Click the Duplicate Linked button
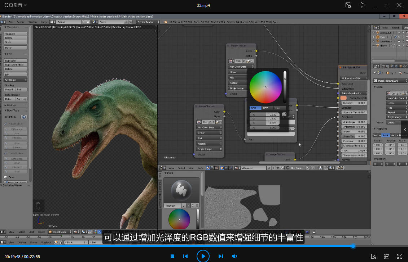Screen dimensions: 408x262 pos(16,65)
